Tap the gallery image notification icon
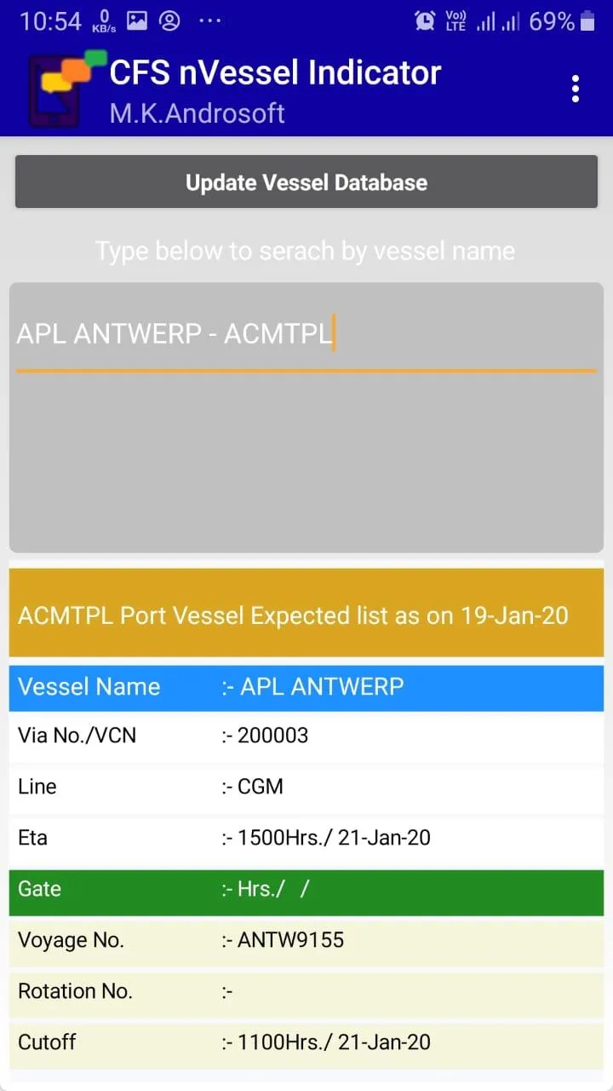The image size is (613, 1091). [137, 21]
